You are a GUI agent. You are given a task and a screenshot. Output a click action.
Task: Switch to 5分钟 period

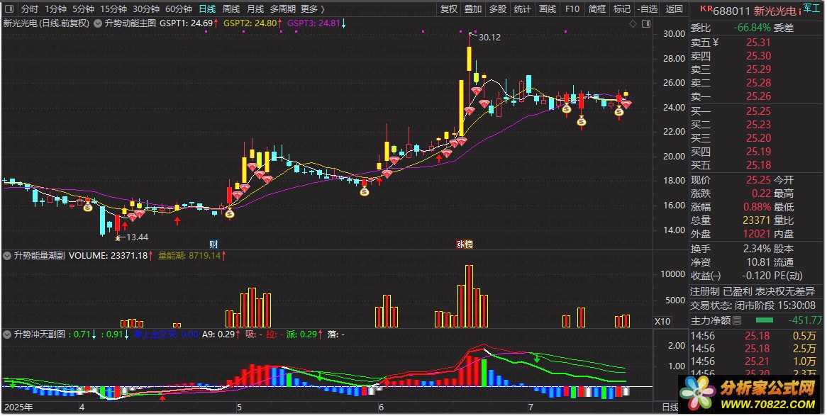83,9
